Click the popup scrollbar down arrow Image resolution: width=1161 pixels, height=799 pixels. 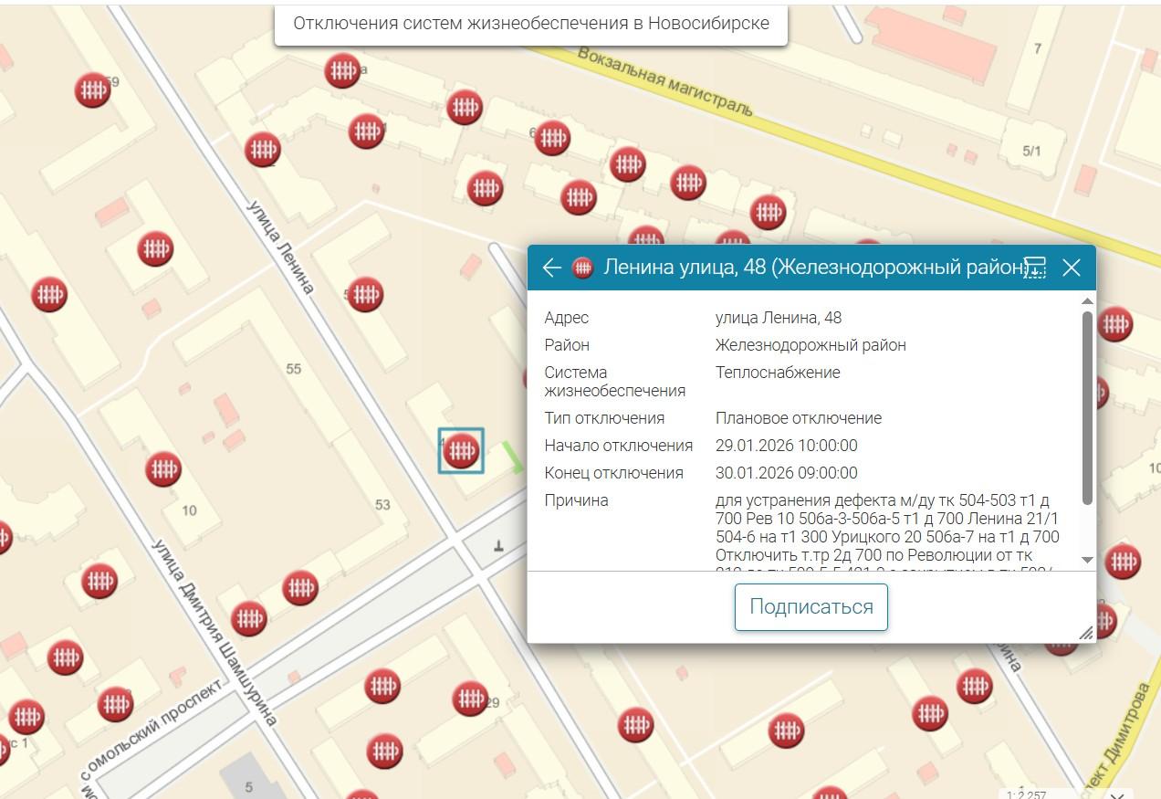pyautogui.click(x=1087, y=560)
